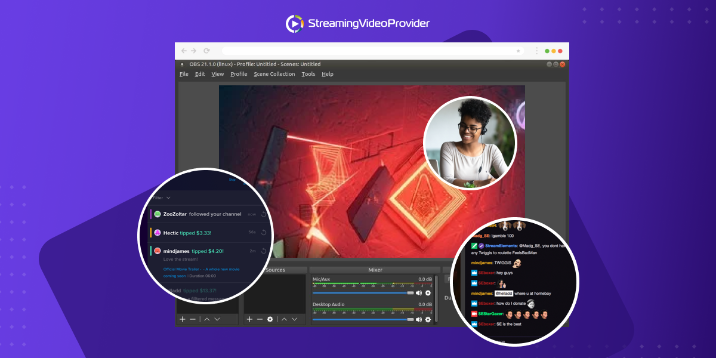Expand the Filter dropdown in activity feed
Screen dimensions: 716x358
(x=162, y=197)
